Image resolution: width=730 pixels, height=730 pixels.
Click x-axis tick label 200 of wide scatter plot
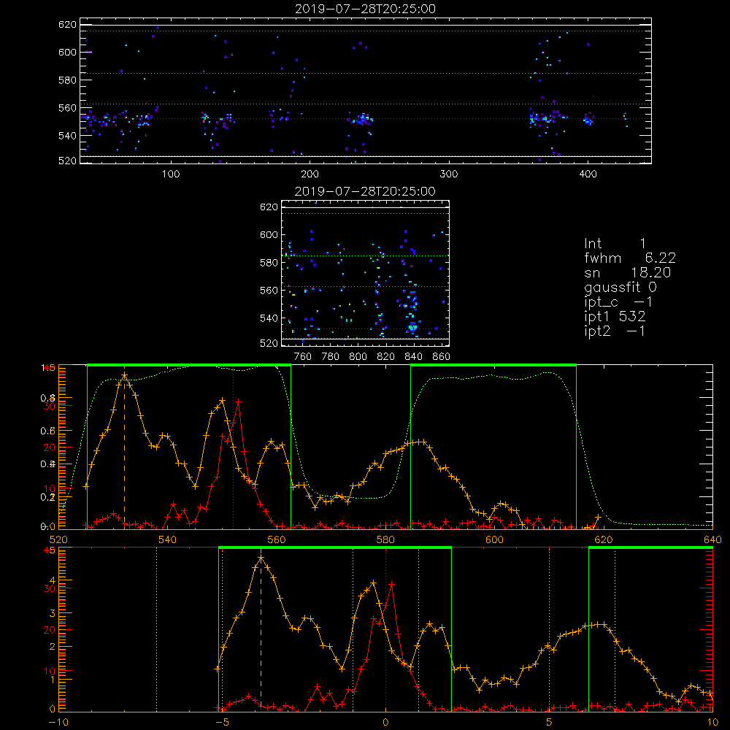click(x=310, y=174)
